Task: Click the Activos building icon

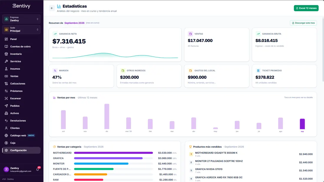Action: (x=6, y=113)
